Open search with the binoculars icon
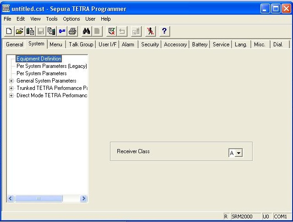Image resolution: width=293 pixels, height=222 pixels. point(87,31)
